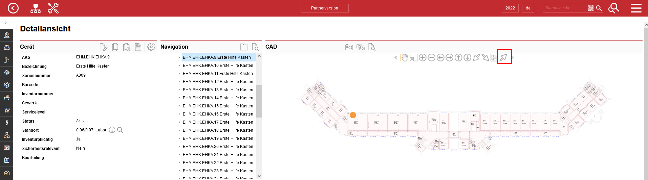This screenshot has height=180, width=648.
Task: Open the report document icon in Gerät
Action: (138, 47)
